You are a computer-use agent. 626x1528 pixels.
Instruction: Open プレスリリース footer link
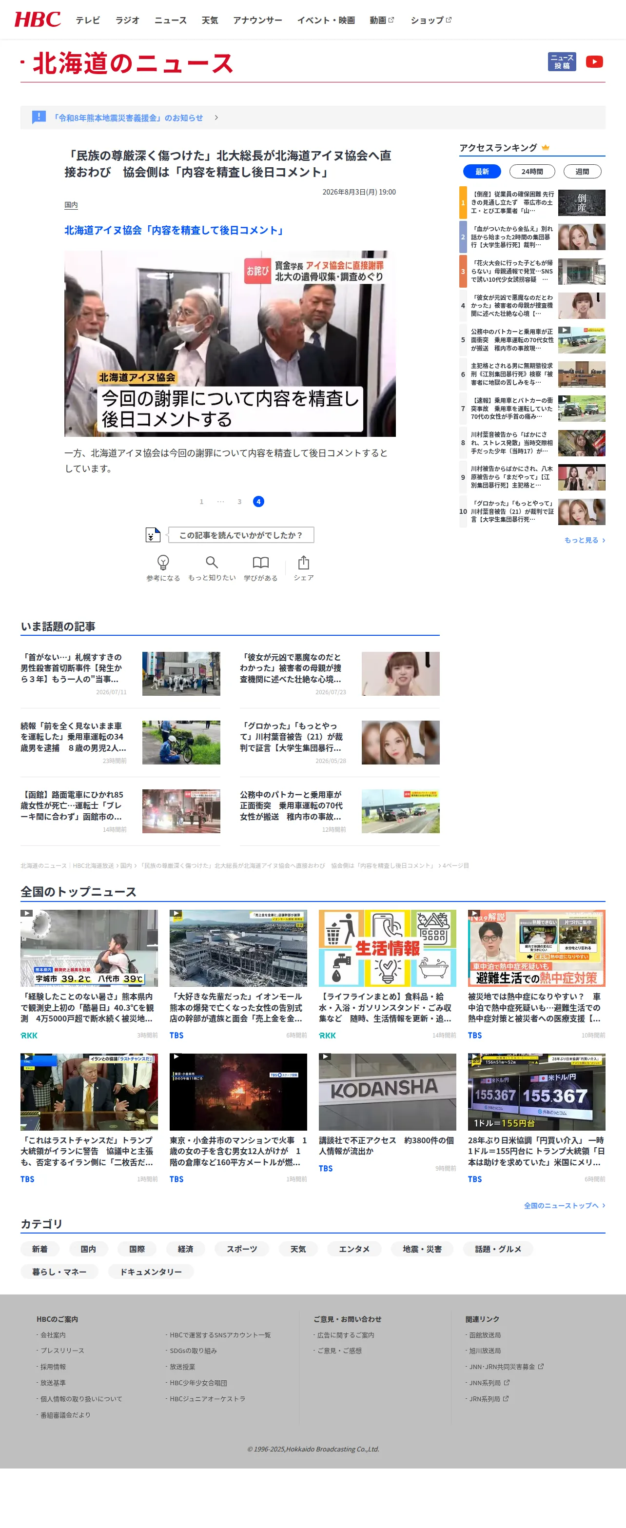click(x=62, y=1351)
